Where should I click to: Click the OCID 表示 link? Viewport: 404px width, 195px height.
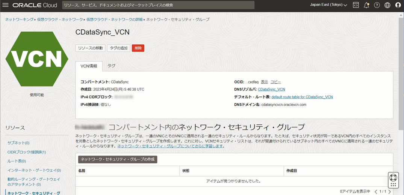coord(264,82)
